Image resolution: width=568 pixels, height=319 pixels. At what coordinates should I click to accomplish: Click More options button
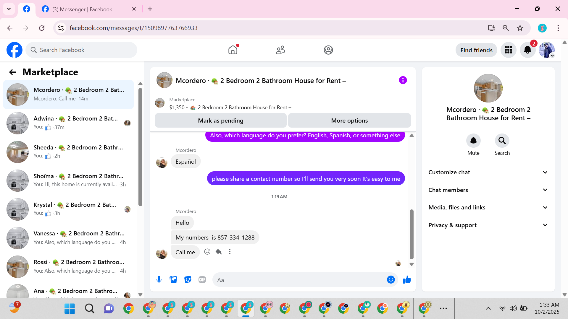[349, 121]
